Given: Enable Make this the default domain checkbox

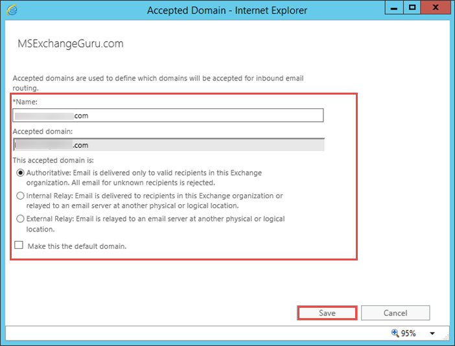Looking at the screenshot, I should tap(19, 246).
